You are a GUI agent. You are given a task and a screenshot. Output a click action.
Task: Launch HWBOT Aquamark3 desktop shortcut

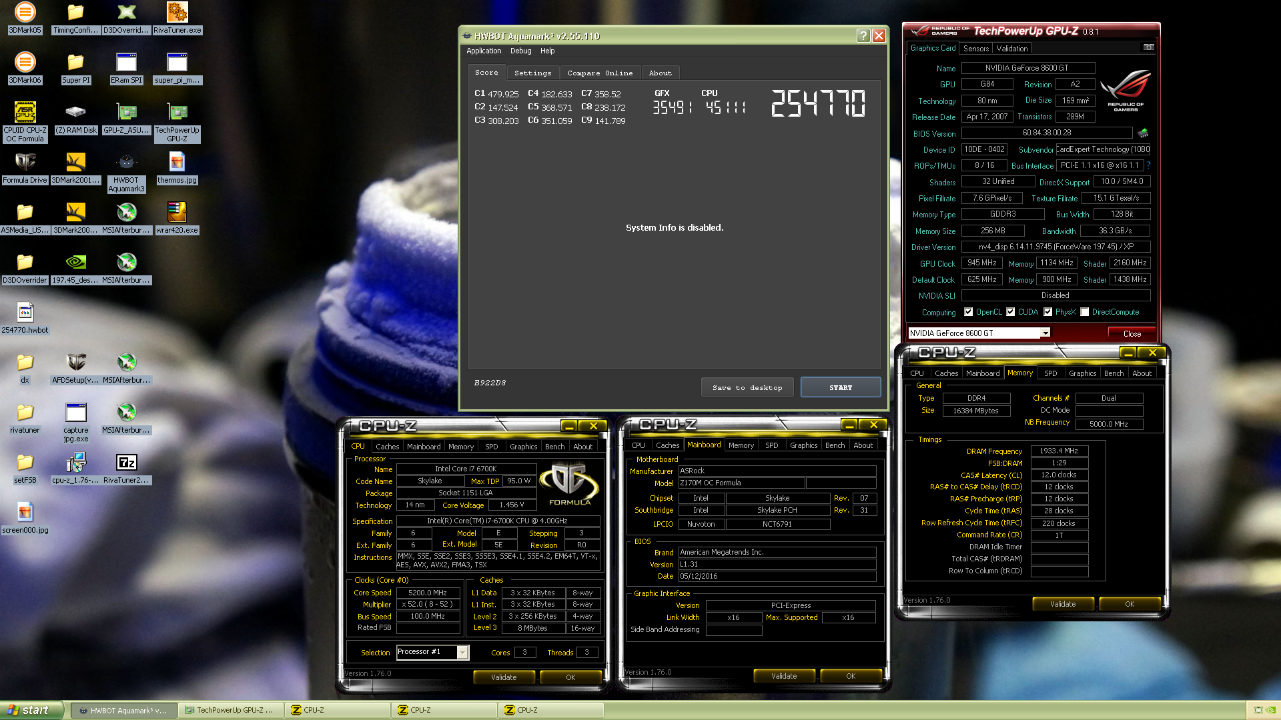[x=126, y=172]
